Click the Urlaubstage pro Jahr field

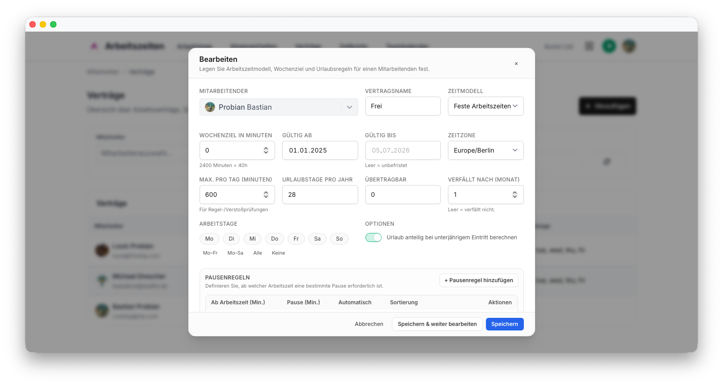click(x=320, y=195)
